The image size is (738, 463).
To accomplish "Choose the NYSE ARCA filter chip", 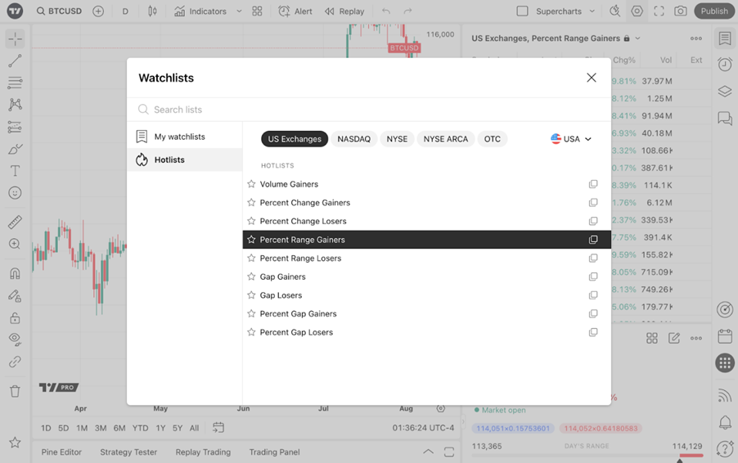I will [x=446, y=139].
